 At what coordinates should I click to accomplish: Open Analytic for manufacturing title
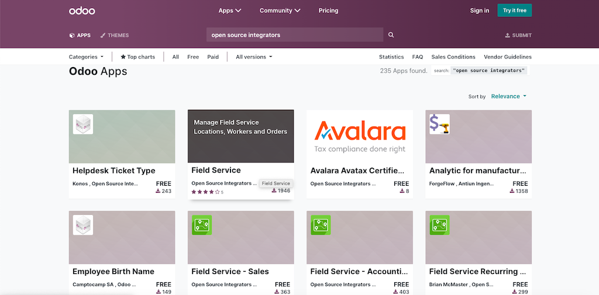tap(478, 171)
